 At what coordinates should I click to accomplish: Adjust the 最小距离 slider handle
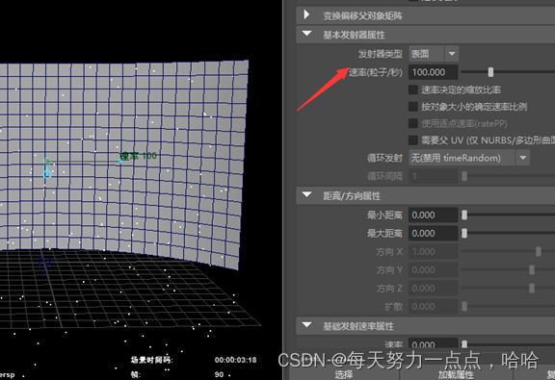click(x=464, y=215)
